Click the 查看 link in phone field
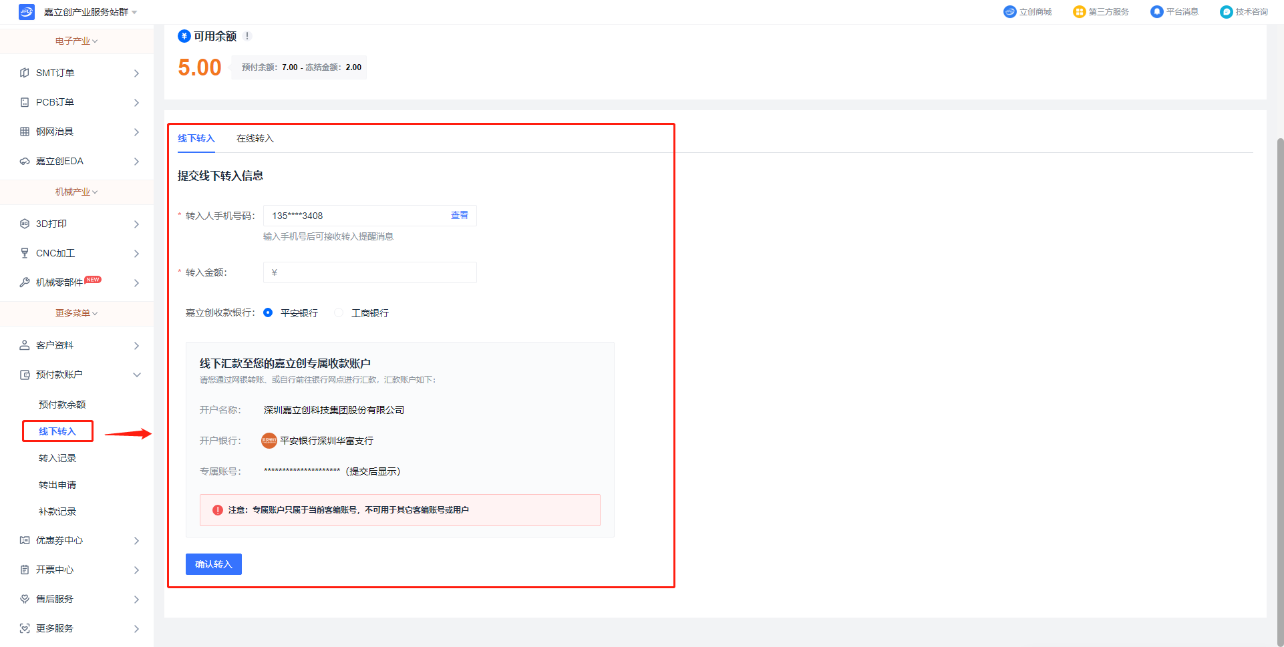The height and width of the screenshot is (647, 1284). tap(459, 215)
